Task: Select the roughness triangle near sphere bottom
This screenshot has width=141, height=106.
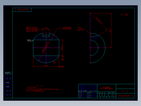Action: [x=54, y=62]
